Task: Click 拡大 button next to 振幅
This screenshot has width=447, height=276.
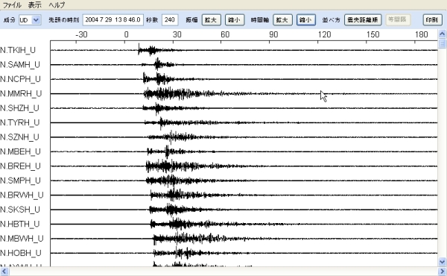Action: click(x=212, y=20)
